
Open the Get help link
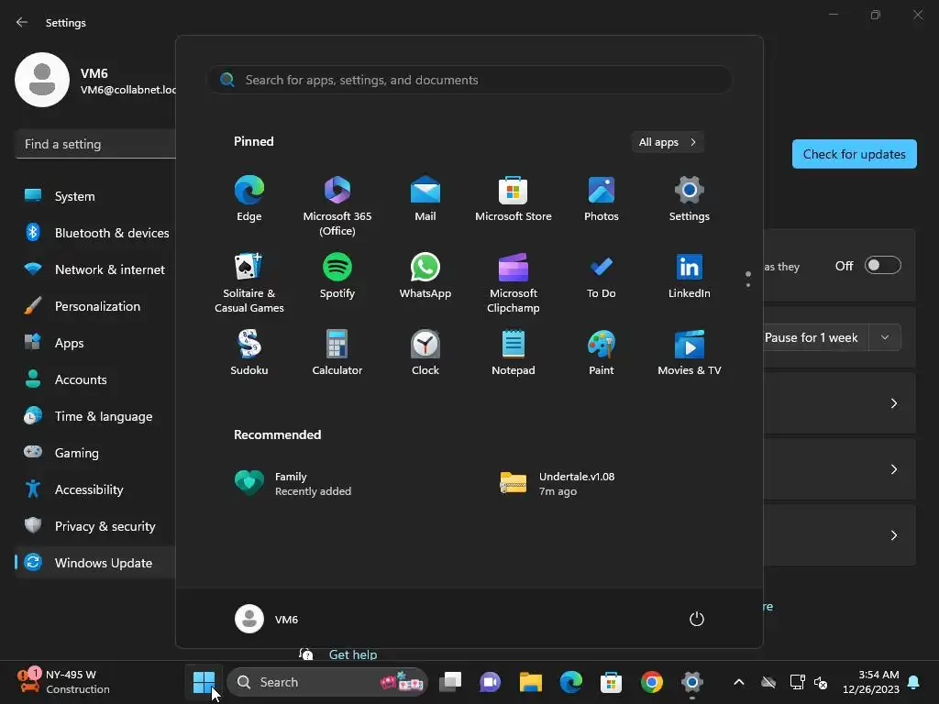click(353, 654)
